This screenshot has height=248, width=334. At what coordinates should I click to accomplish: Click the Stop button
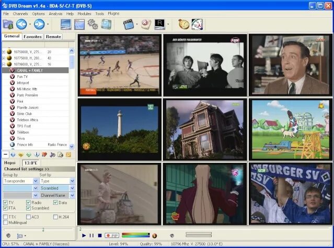click(x=99, y=235)
